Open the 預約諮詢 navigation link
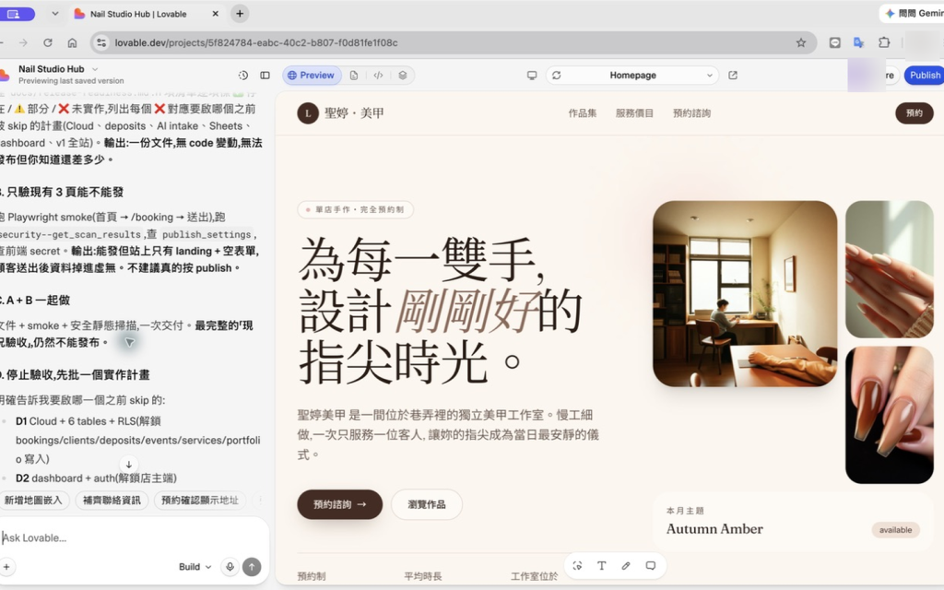This screenshot has width=944, height=590. tap(691, 113)
